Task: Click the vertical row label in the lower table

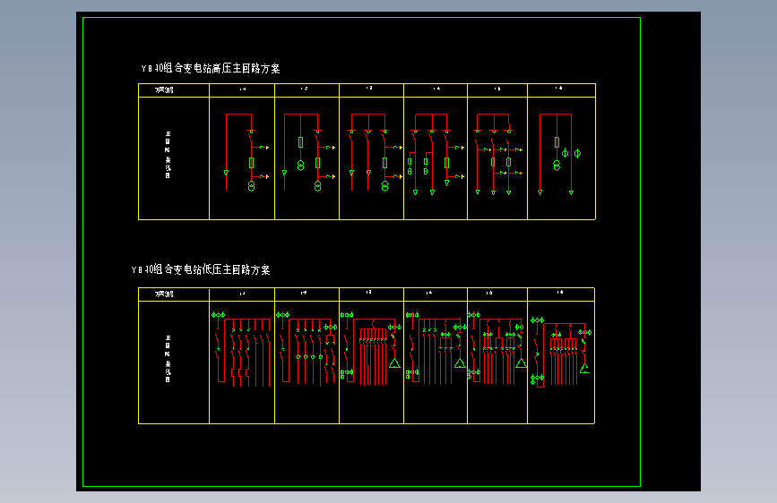Action: 168,359
